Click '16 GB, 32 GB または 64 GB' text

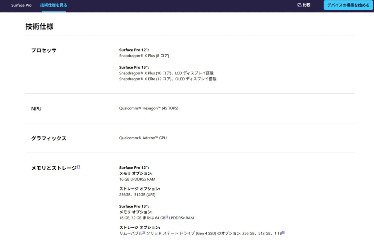[x=142, y=218]
